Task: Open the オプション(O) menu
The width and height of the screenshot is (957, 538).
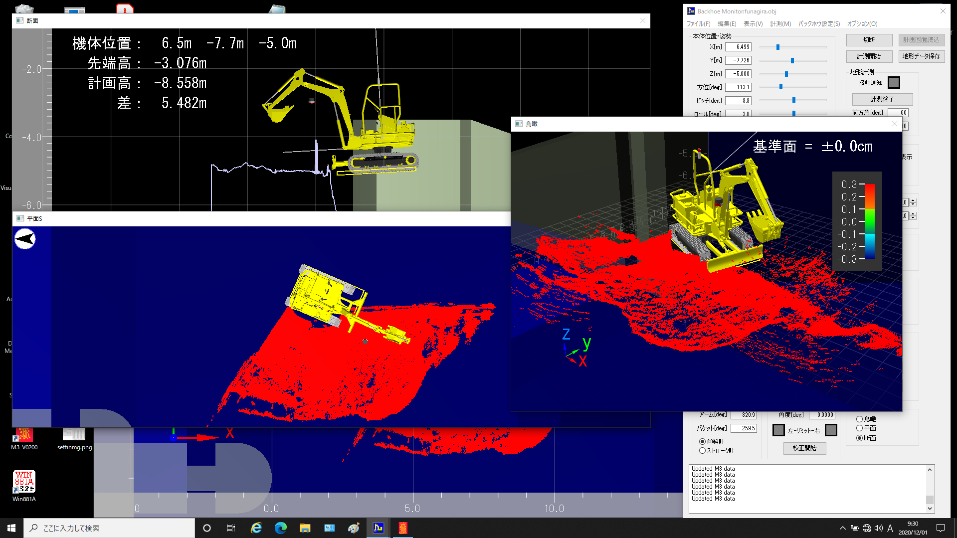Action: [862, 24]
